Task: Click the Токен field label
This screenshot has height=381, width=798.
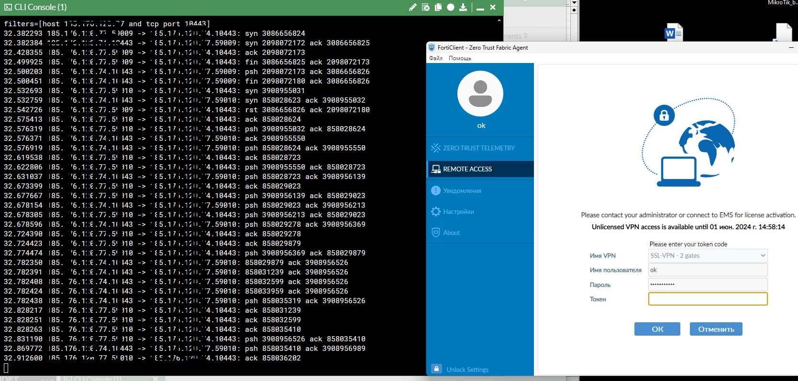Action: click(x=598, y=299)
